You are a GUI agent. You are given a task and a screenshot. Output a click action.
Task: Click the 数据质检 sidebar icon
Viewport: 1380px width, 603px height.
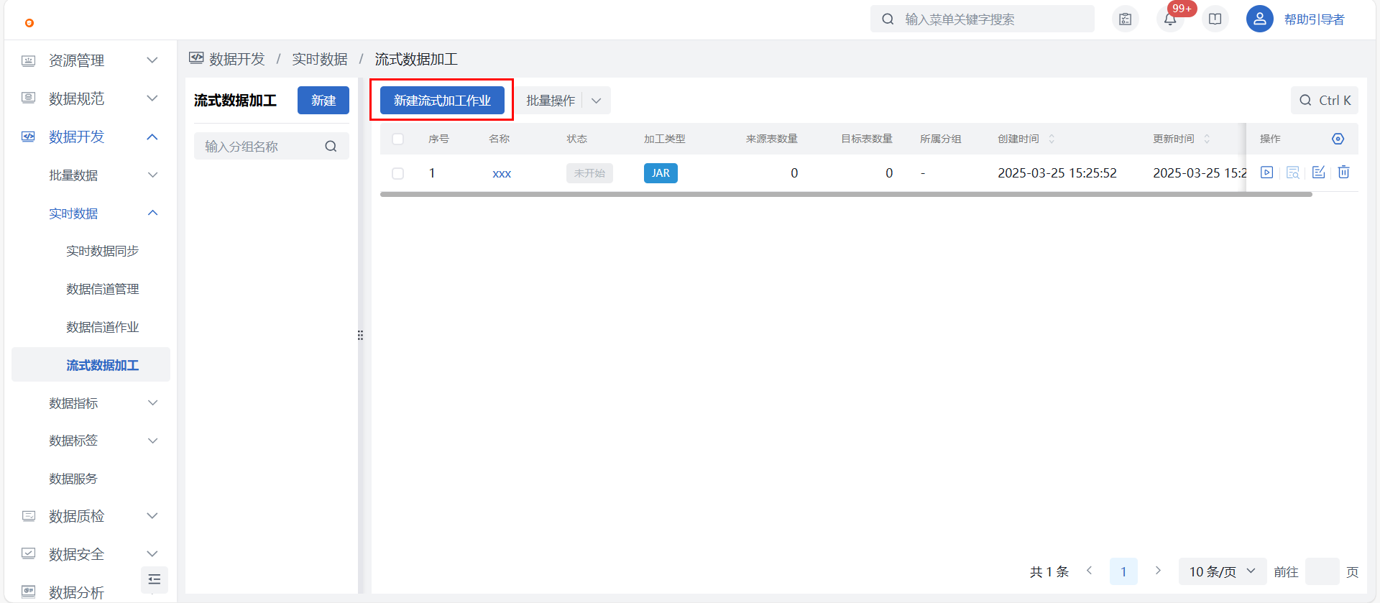click(x=28, y=516)
